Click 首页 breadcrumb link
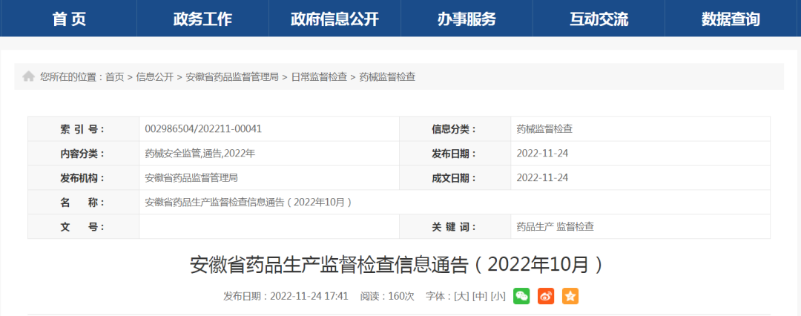This screenshot has height=316, width=801. (x=115, y=77)
